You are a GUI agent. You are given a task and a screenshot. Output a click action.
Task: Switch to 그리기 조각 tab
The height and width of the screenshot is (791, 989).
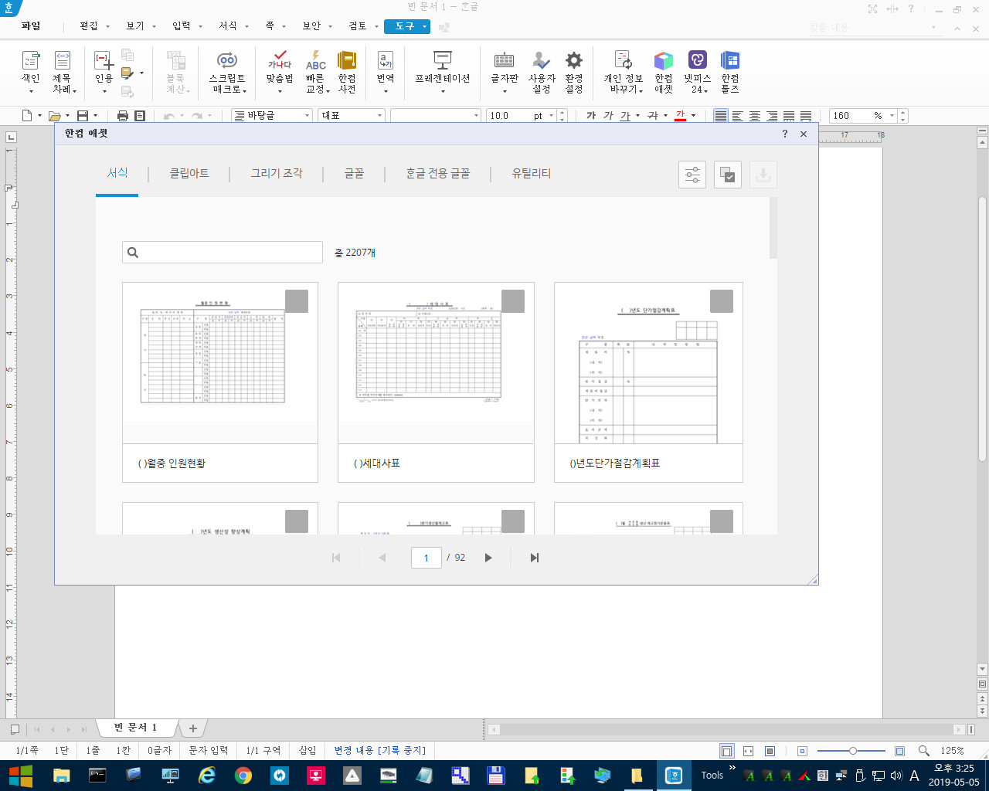pos(277,174)
